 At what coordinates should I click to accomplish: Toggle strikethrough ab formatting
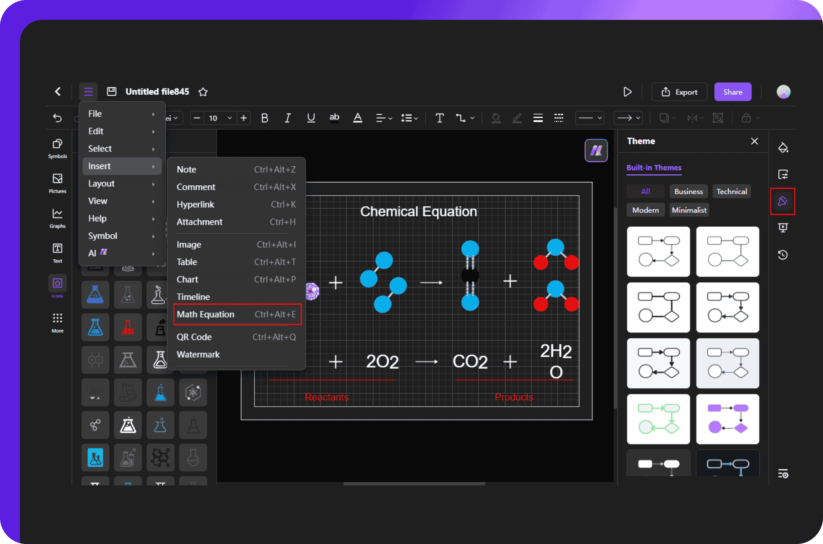334,118
